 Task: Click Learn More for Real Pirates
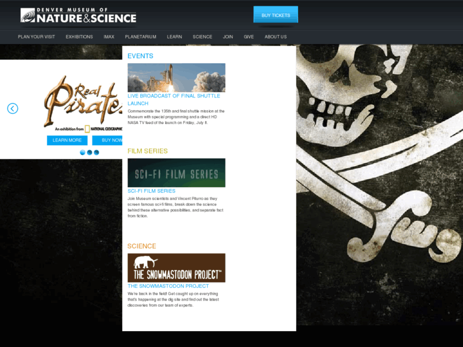point(67,140)
